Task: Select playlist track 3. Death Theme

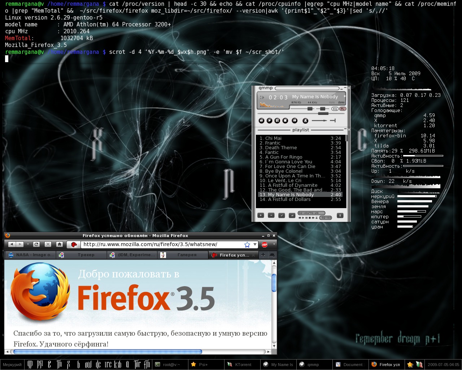Action: tap(300, 148)
